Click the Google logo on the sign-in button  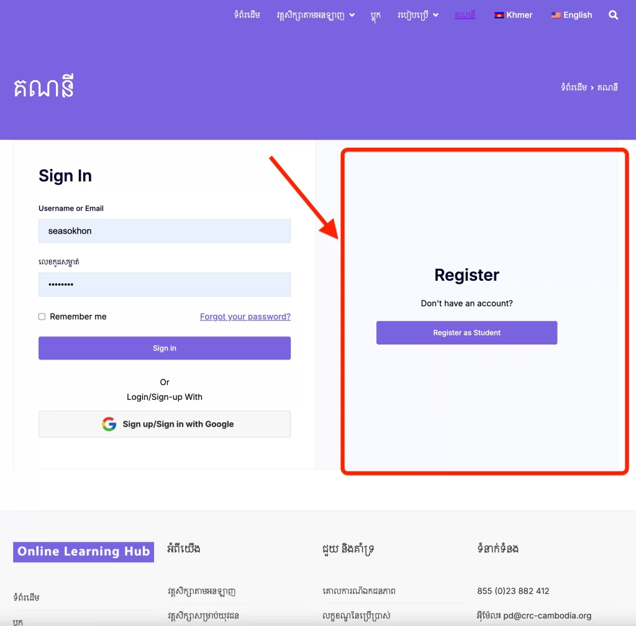(x=109, y=424)
